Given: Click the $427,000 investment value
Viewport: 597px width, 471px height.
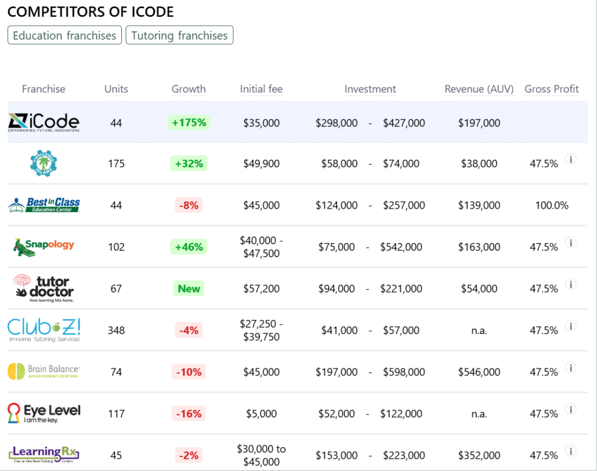Looking at the screenshot, I should (x=404, y=123).
